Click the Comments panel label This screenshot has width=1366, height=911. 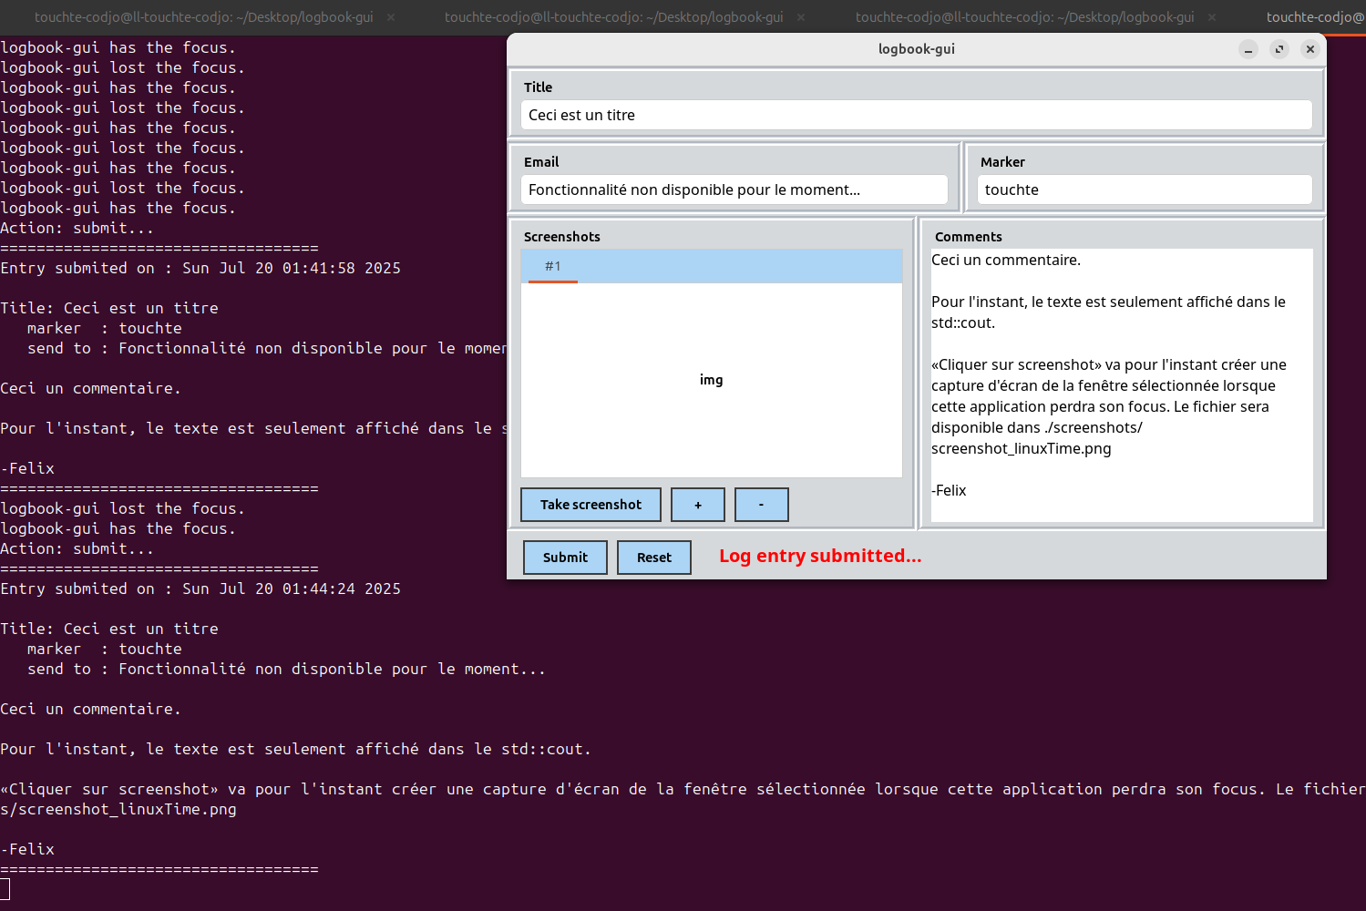click(969, 237)
